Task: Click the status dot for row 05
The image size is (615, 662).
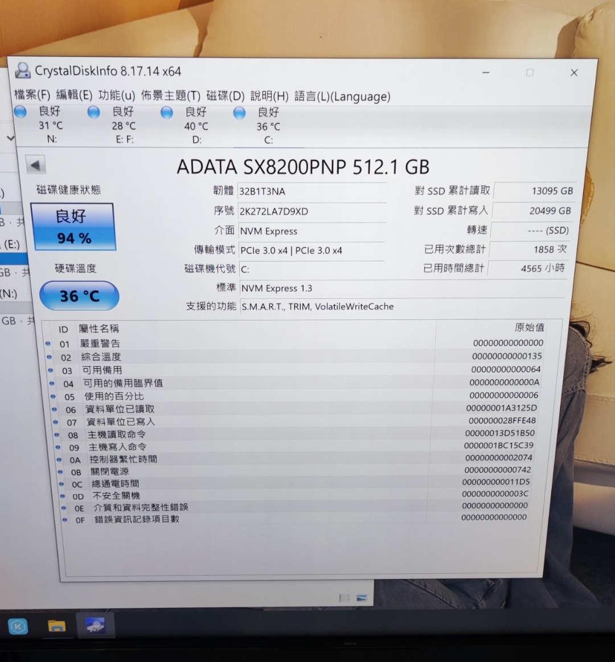Action: [x=53, y=397]
